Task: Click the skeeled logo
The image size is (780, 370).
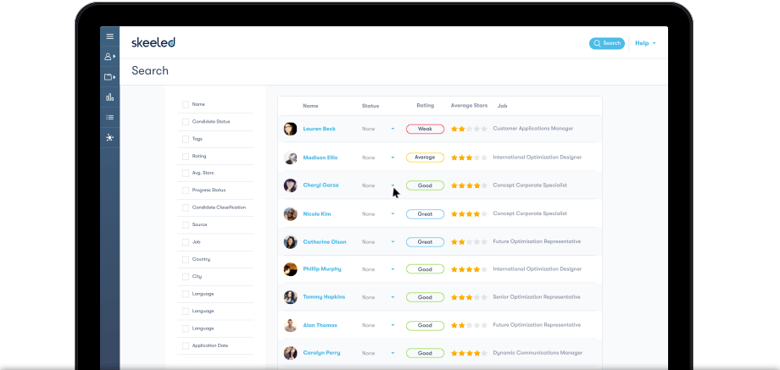Action: click(153, 42)
